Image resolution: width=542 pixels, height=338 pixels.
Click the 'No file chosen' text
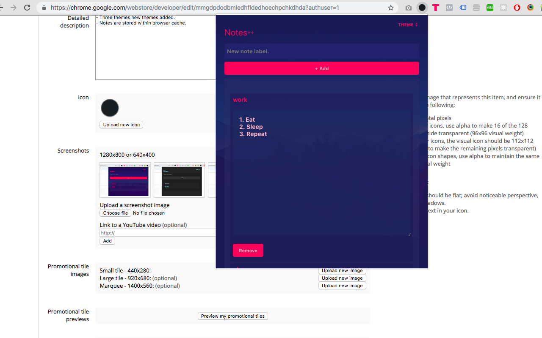149,213
